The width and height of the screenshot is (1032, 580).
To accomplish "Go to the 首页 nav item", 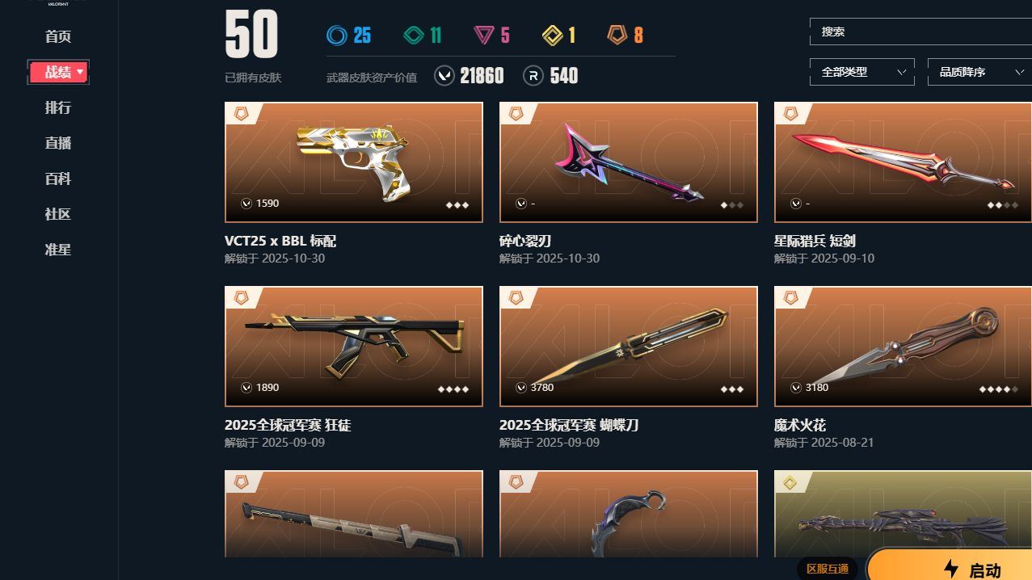I will point(58,36).
